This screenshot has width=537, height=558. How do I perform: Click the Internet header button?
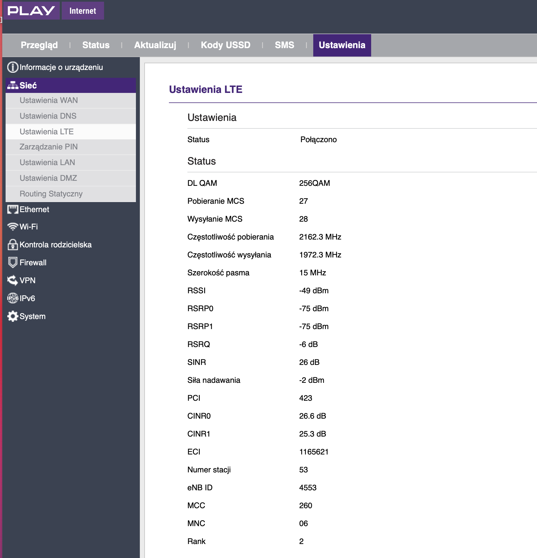[83, 11]
